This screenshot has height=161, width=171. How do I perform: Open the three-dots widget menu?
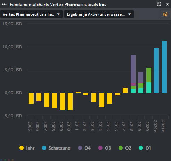4,4
